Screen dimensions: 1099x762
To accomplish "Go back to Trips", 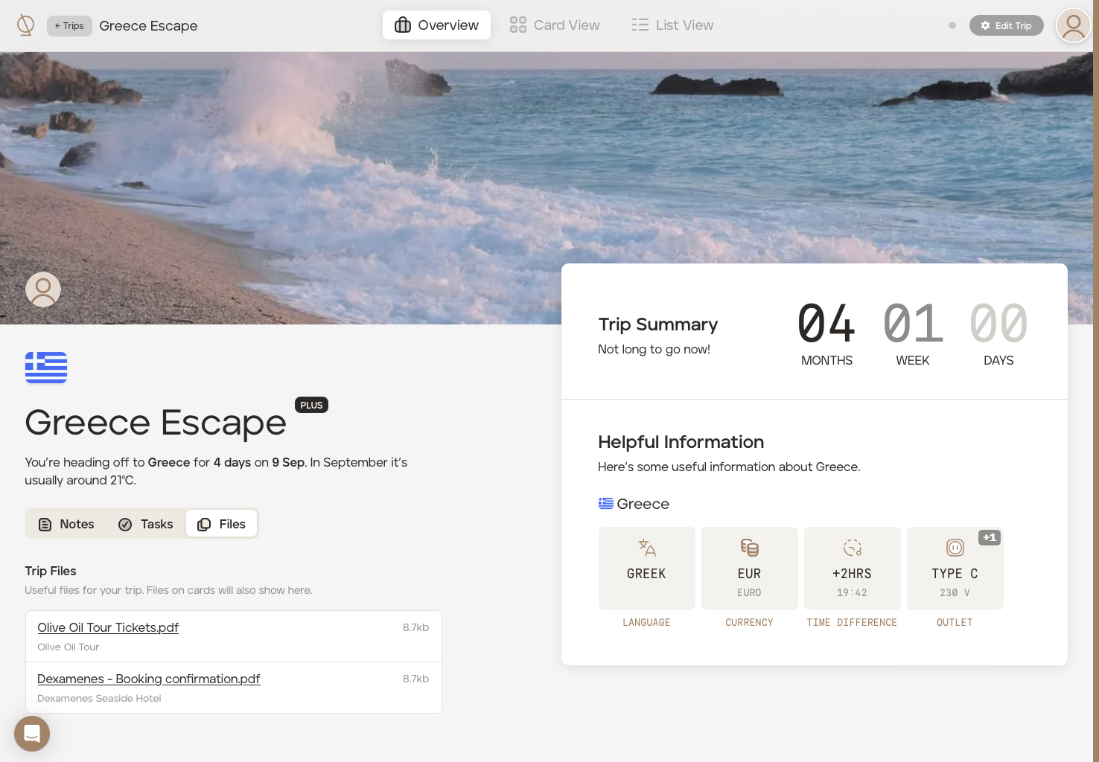I will tap(69, 26).
